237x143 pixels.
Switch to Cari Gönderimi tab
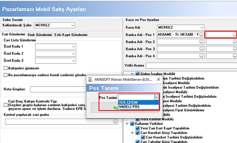point(13,34)
